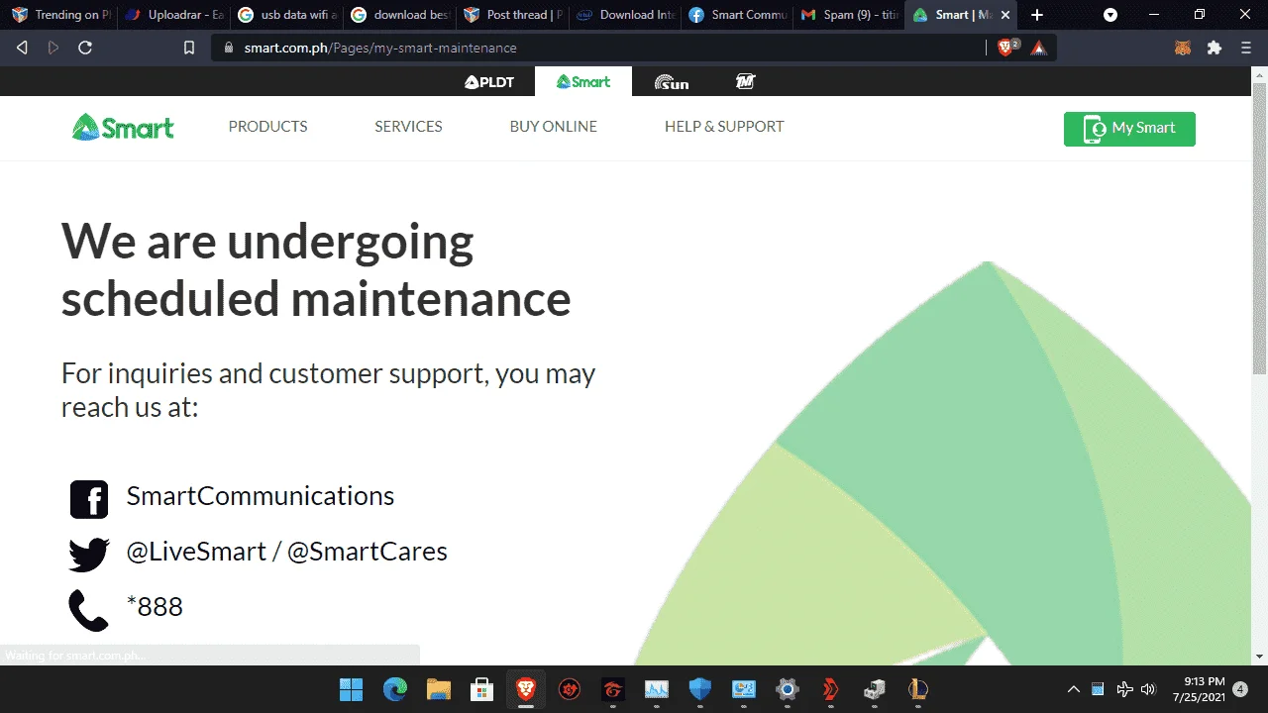Open a new browser tab

pos(1037,15)
